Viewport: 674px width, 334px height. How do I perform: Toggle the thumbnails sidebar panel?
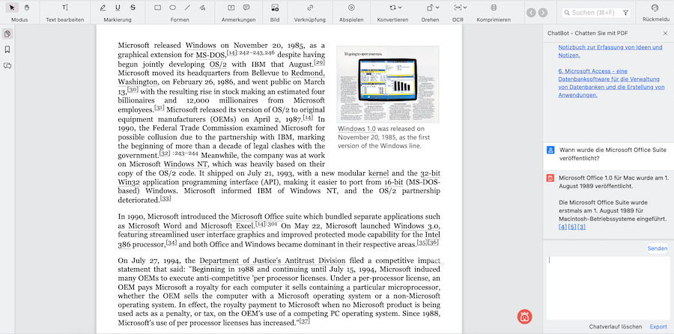tap(7, 34)
